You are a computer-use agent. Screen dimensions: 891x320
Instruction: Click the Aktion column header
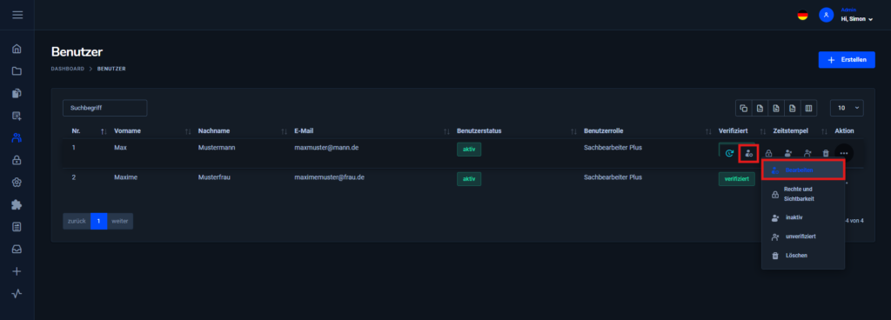pyautogui.click(x=844, y=131)
